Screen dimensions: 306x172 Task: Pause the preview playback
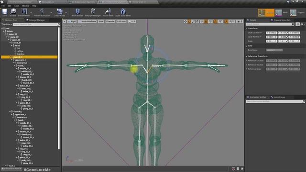coord(238,169)
